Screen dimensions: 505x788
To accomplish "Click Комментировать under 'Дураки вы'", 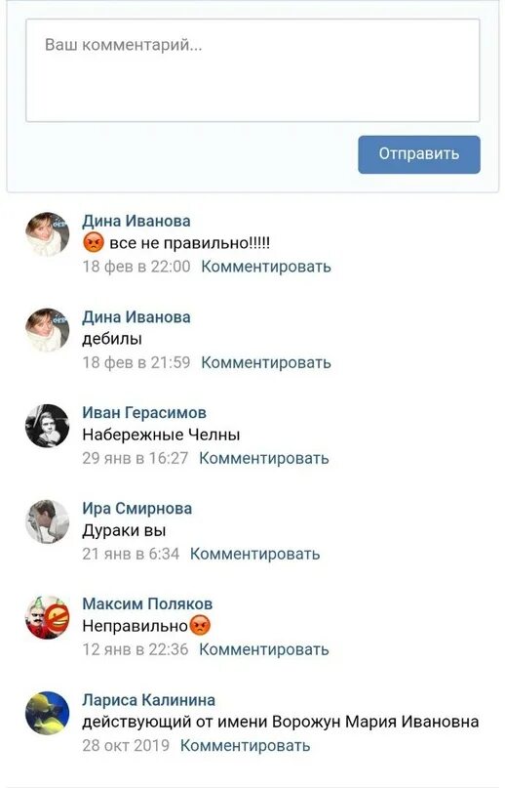I will (x=255, y=554).
